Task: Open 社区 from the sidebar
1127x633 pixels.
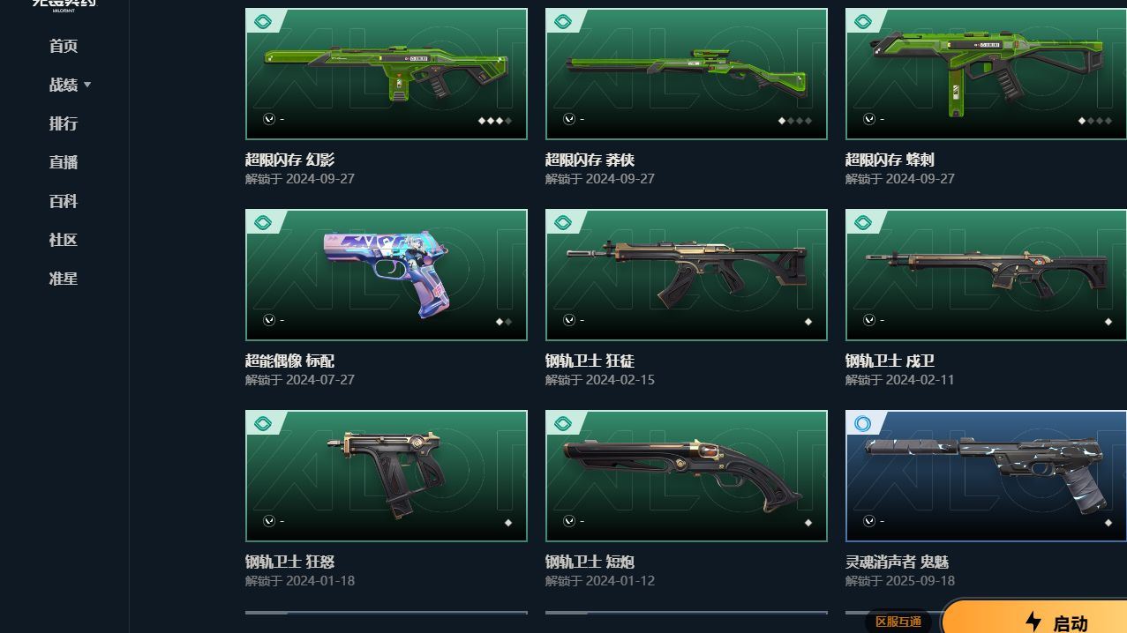Action: (64, 240)
